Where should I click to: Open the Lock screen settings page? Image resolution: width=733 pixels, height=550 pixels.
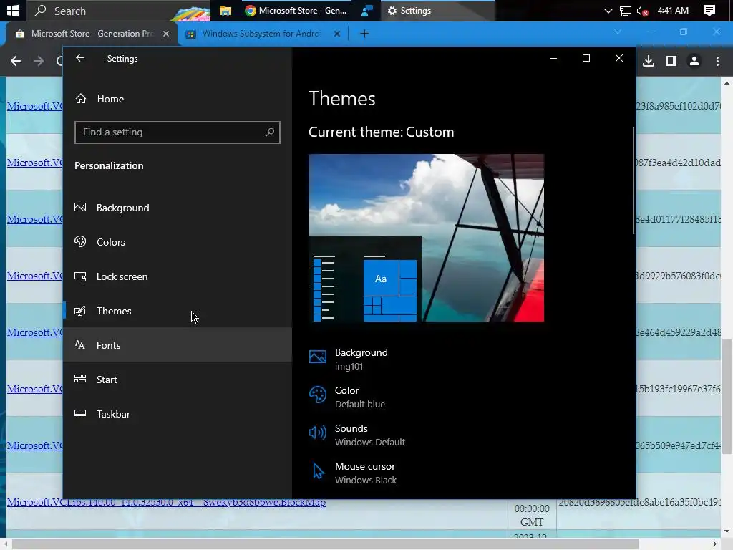pyautogui.click(x=178, y=276)
